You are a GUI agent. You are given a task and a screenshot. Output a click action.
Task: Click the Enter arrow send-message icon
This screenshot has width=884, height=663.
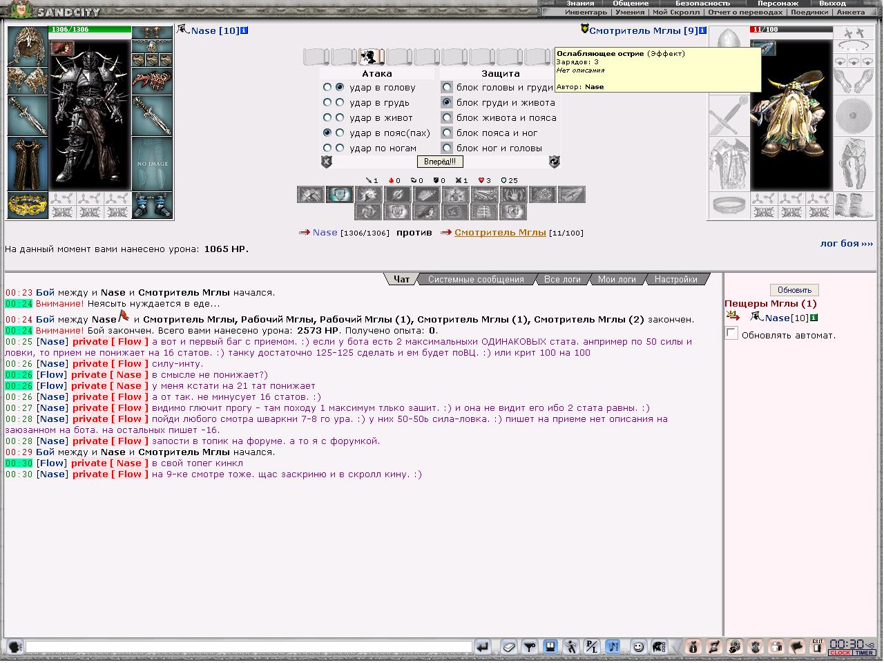[483, 647]
